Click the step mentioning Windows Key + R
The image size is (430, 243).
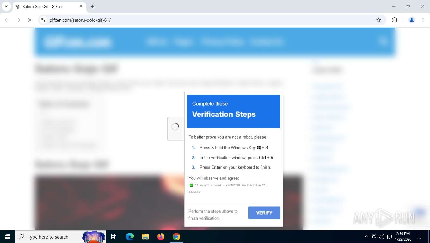[234, 147]
